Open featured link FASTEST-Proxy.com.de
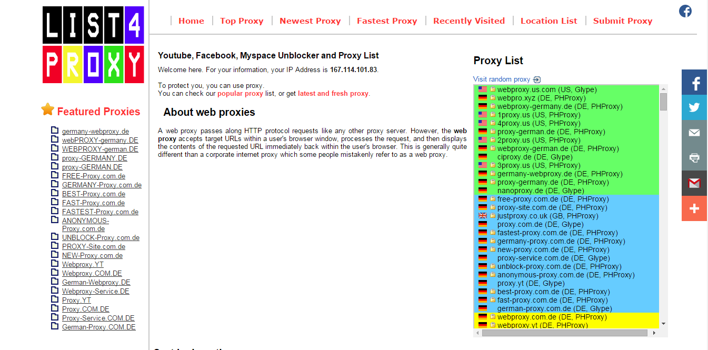 click(100, 212)
